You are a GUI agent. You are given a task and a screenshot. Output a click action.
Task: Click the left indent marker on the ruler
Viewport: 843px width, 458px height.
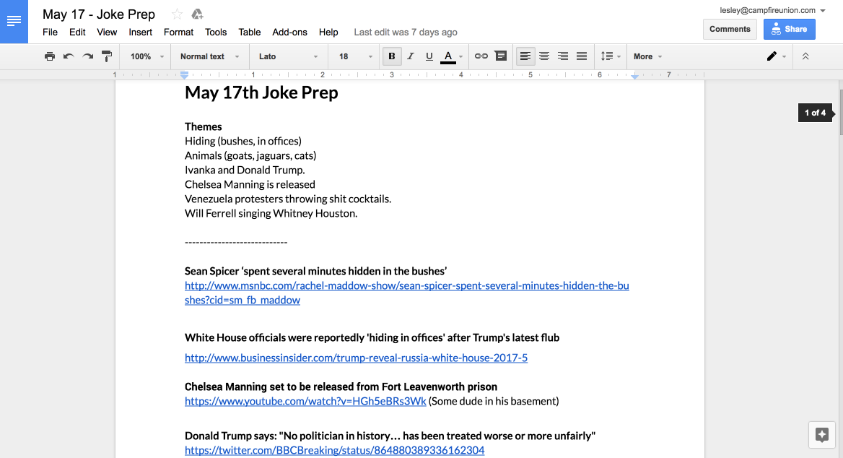tap(185, 76)
